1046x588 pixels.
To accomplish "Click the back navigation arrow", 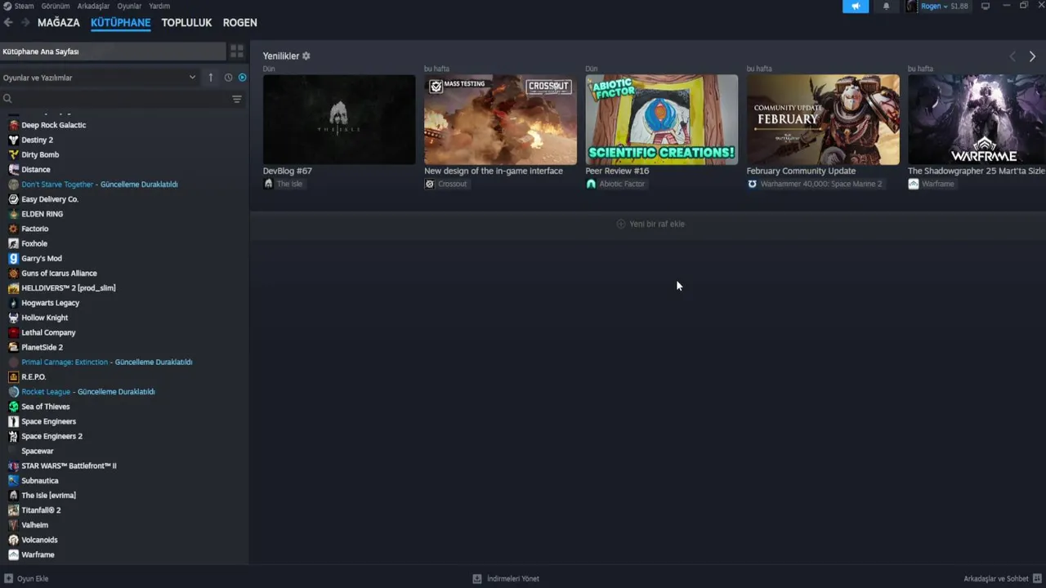I will (x=8, y=23).
